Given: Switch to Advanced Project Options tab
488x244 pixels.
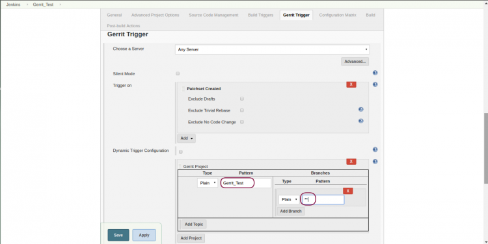Looking at the screenshot, I should point(156,15).
